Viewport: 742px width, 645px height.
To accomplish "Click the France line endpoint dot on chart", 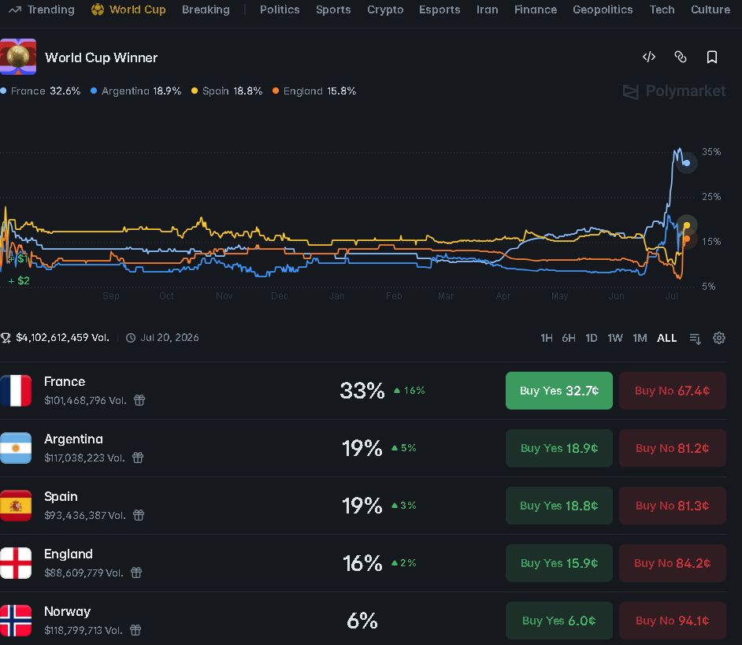I will point(687,163).
